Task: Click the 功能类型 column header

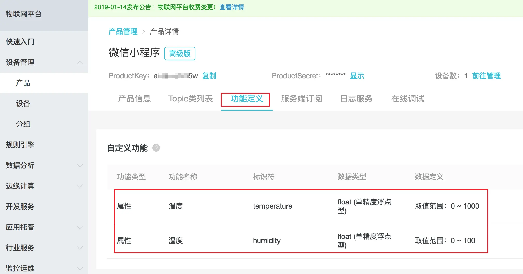Action: (x=131, y=177)
